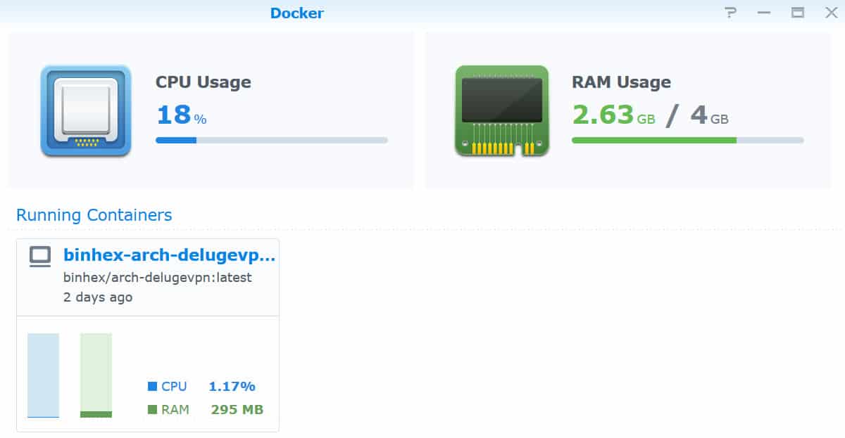Close the Docker window
This screenshot has height=438, width=845.
tap(831, 13)
